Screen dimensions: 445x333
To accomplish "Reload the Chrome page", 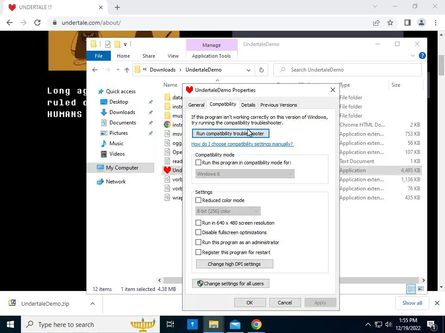I will click(37, 23).
